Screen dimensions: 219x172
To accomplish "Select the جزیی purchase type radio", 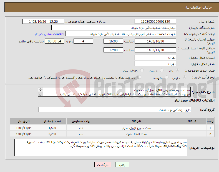I will [x=184, y=77].
